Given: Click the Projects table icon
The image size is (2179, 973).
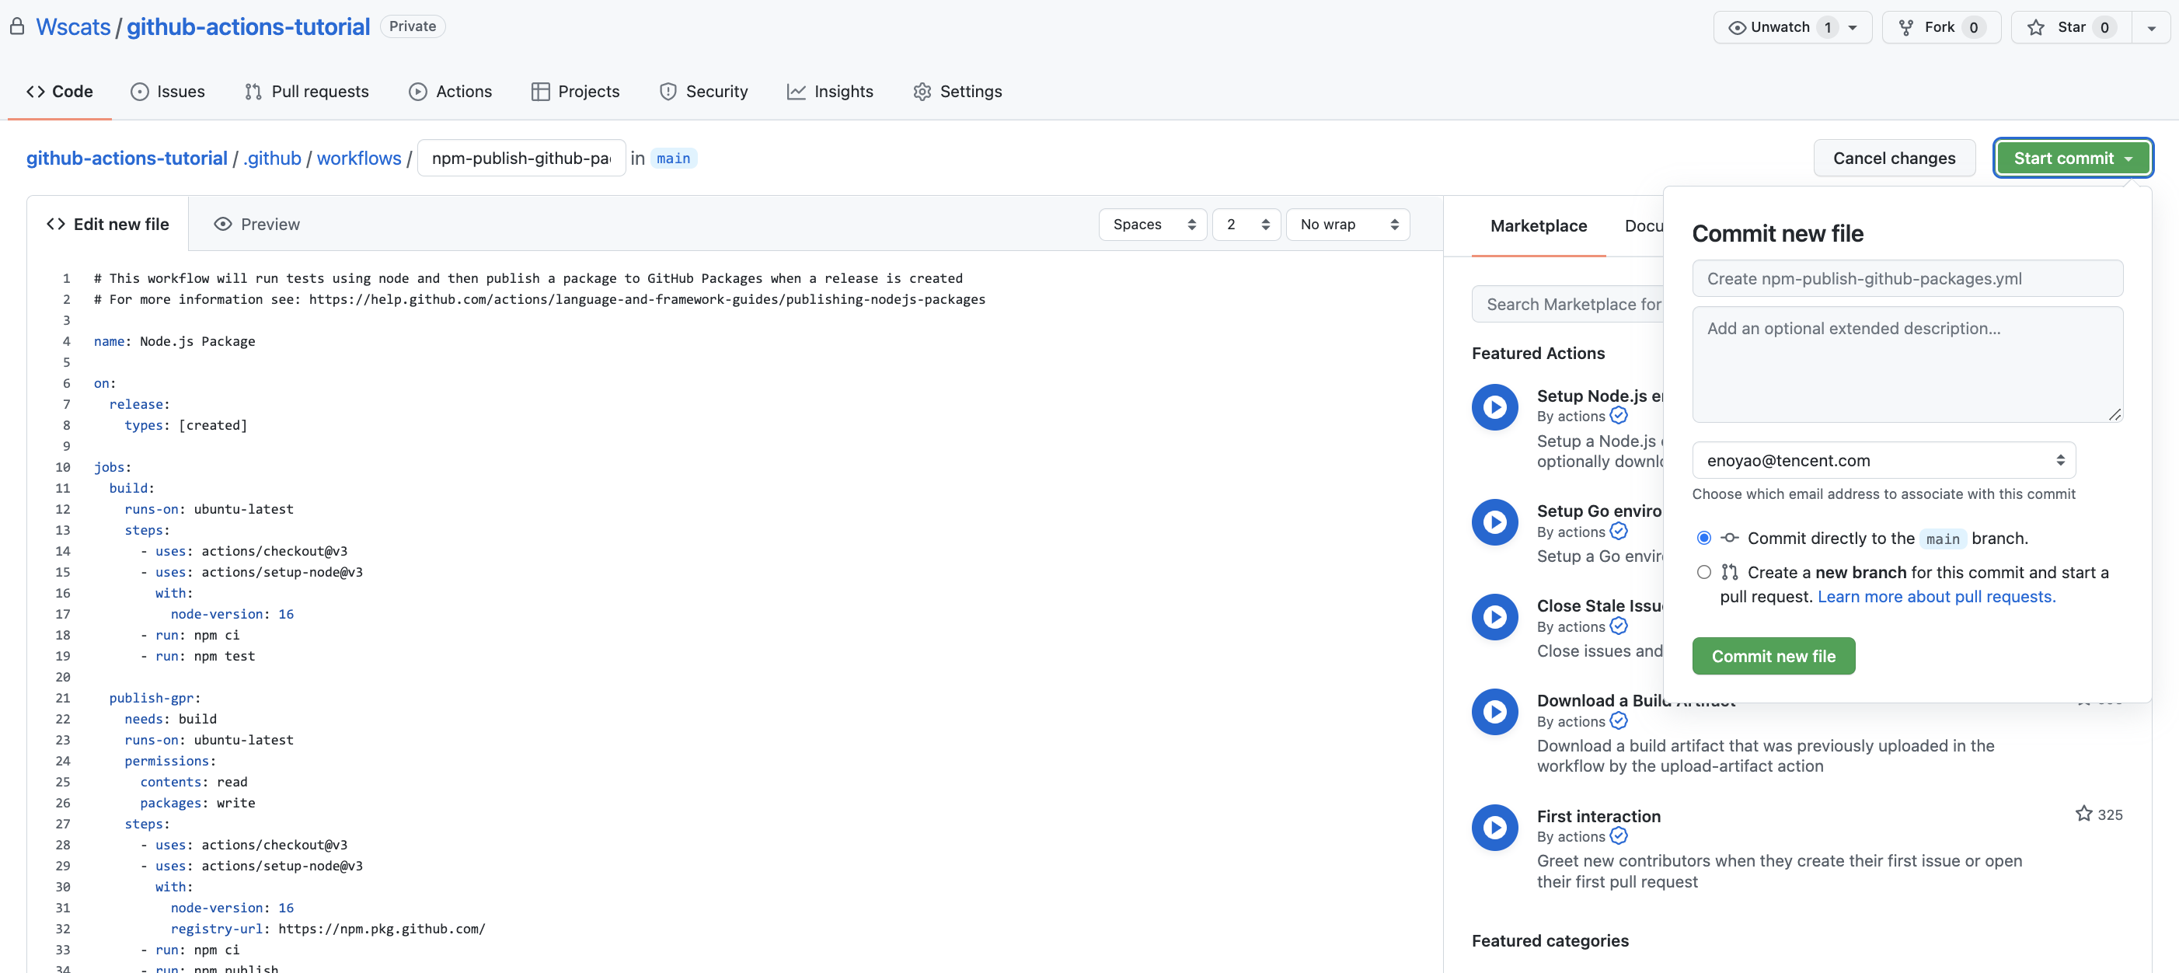Looking at the screenshot, I should (541, 92).
